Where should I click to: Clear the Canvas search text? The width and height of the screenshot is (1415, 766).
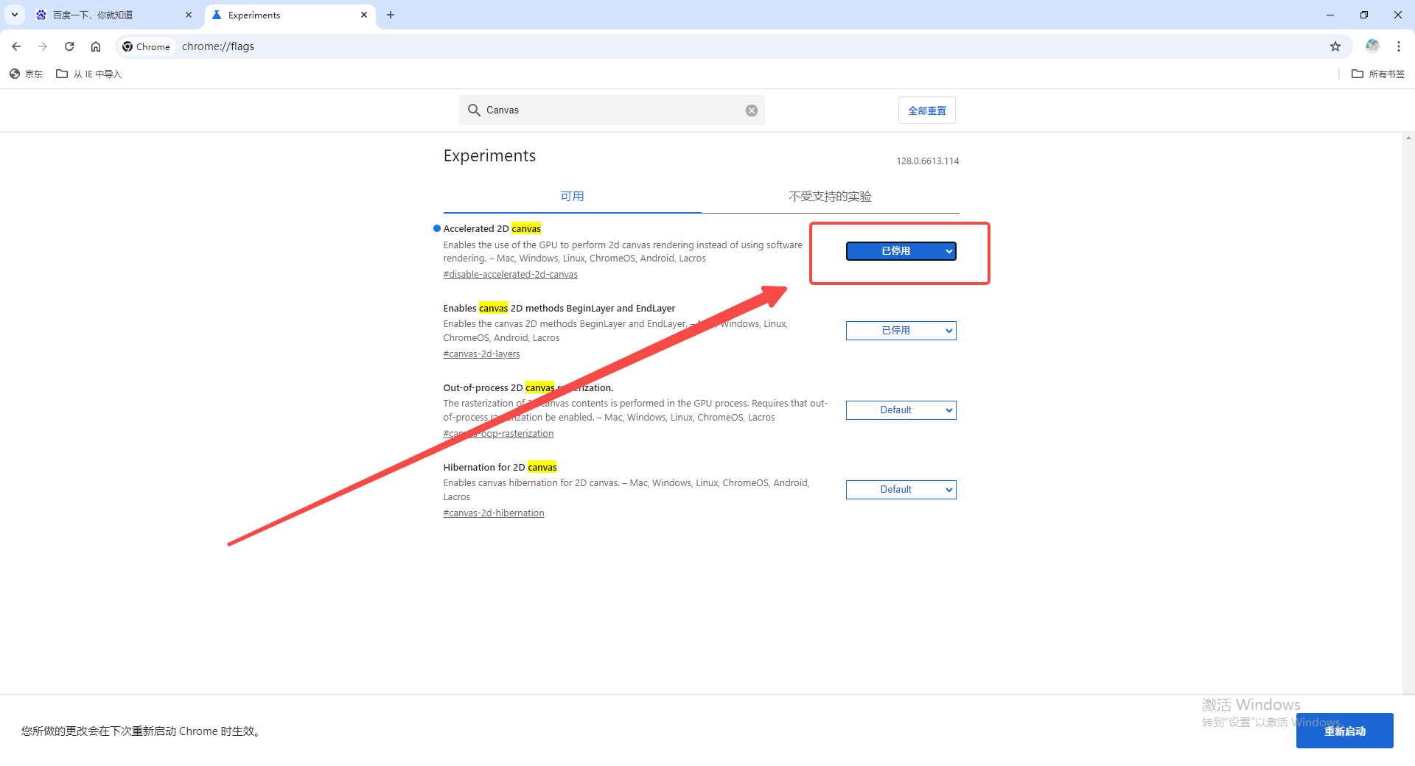click(752, 110)
